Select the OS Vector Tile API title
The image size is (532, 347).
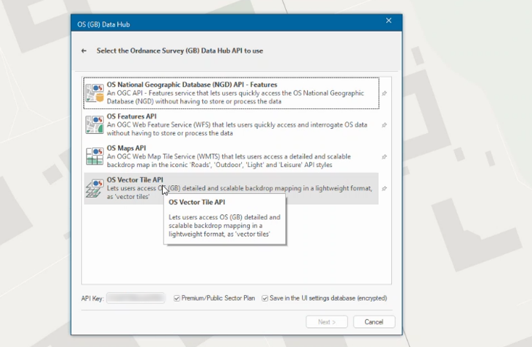coord(135,179)
